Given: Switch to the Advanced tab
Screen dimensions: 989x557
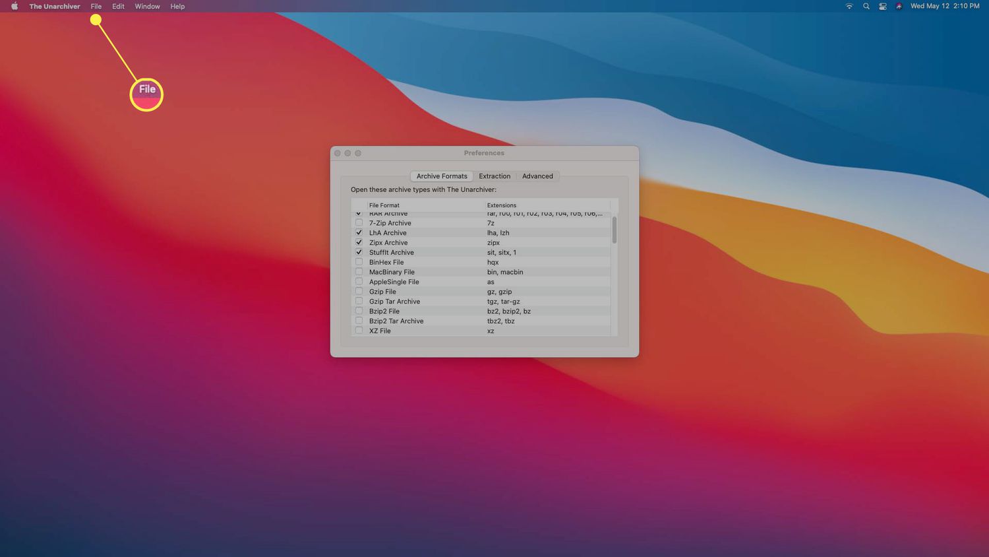Looking at the screenshot, I should tap(537, 176).
